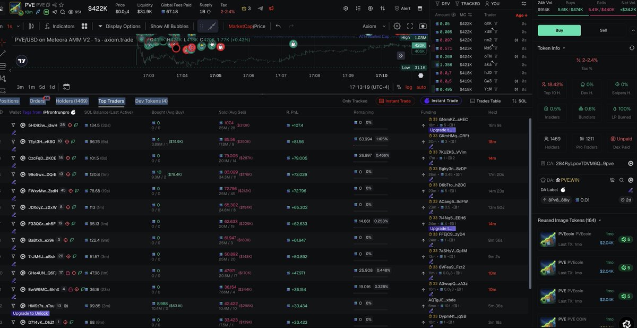Screen dimensions: 637x328
Task: Open Display Options dropdown
Action: tap(119, 26)
